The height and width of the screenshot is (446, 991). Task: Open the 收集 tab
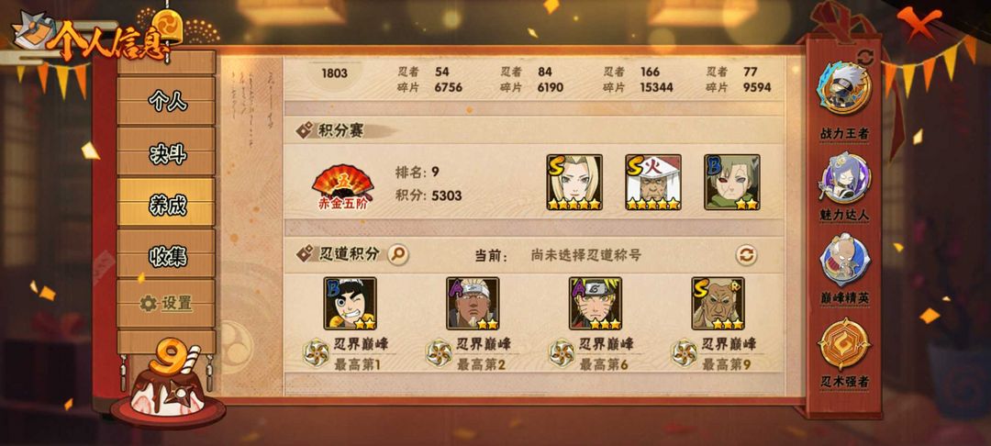167,255
